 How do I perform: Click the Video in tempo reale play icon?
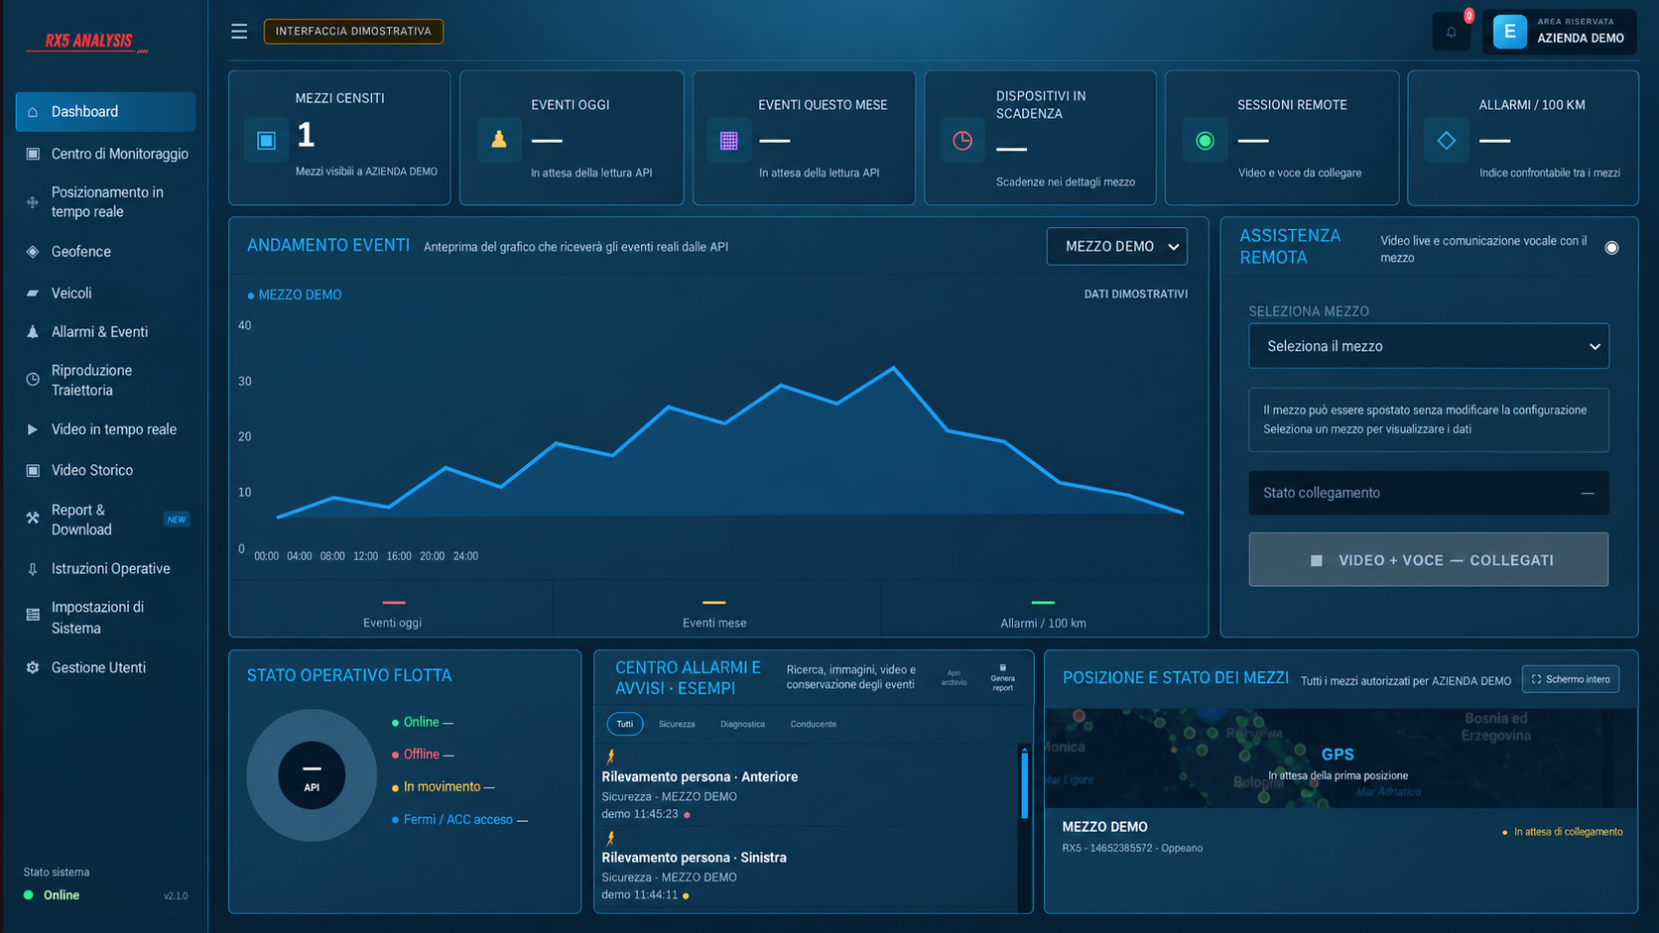(x=33, y=429)
